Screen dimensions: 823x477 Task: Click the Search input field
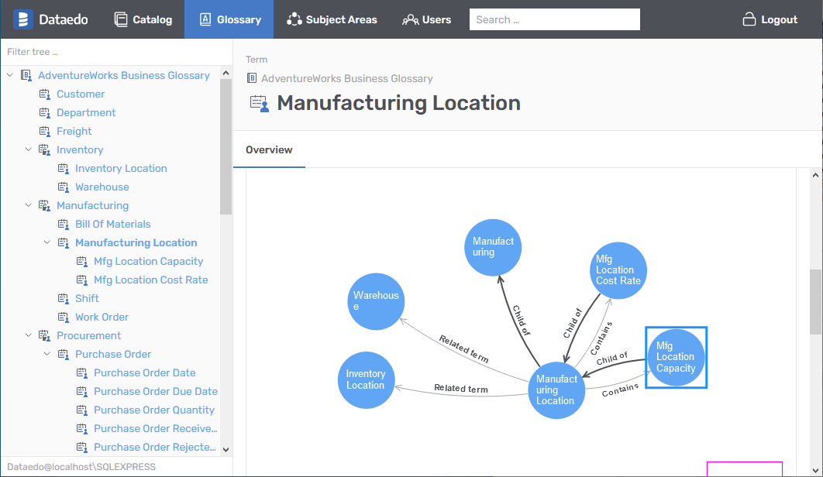554,19
